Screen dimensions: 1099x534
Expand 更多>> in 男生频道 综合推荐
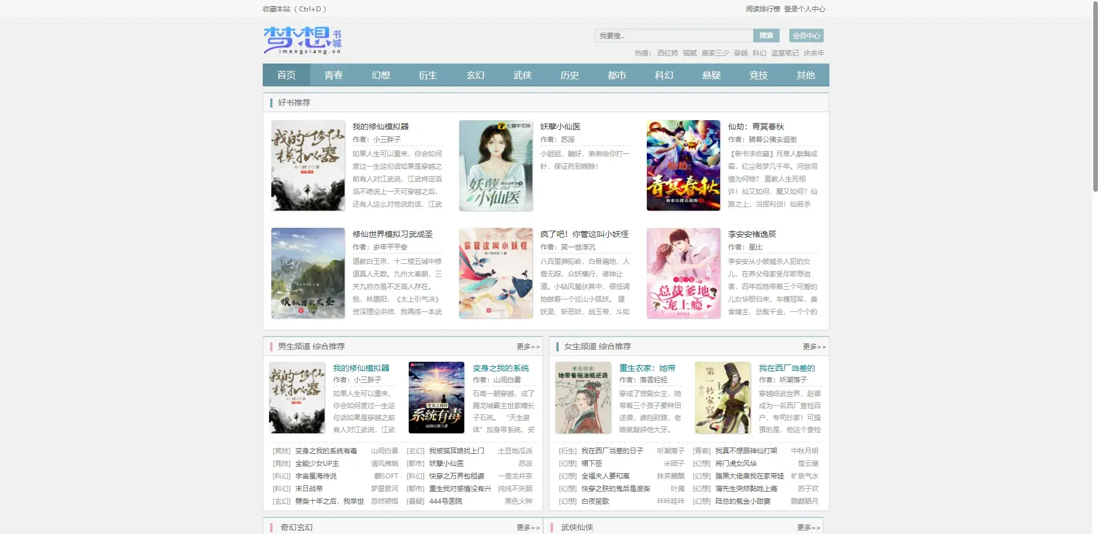(528, 347)
